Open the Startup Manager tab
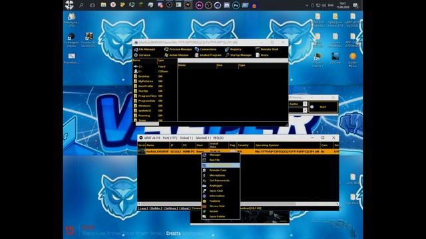This screenshot has height=239, width=426. [238, 55]
